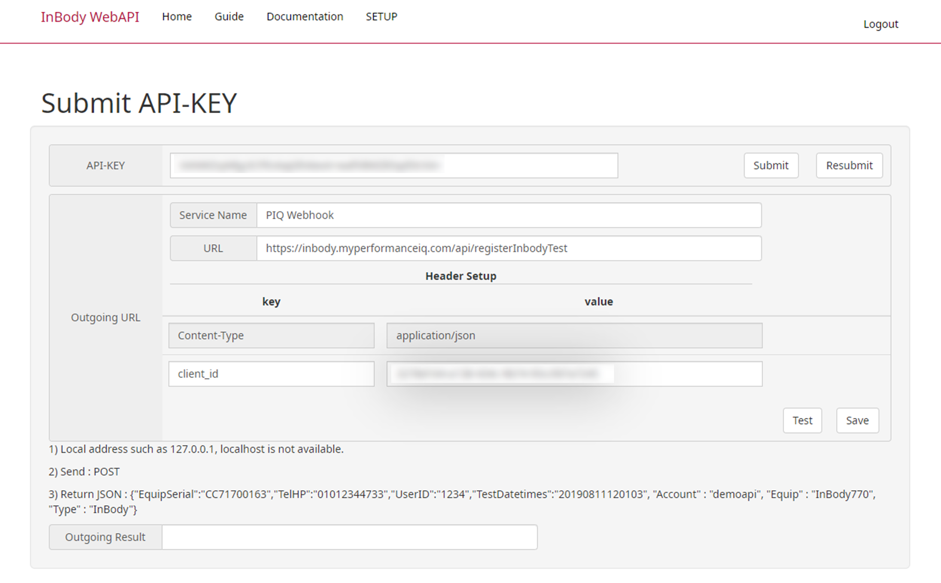The image size is (941, 583).
Task: Click the Content-Type header key field
Action: click(x=272, y=335)
